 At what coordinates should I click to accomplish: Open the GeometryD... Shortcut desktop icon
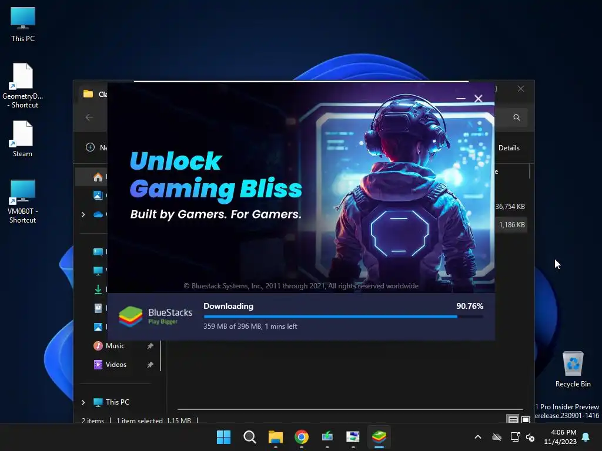[23, 85]
